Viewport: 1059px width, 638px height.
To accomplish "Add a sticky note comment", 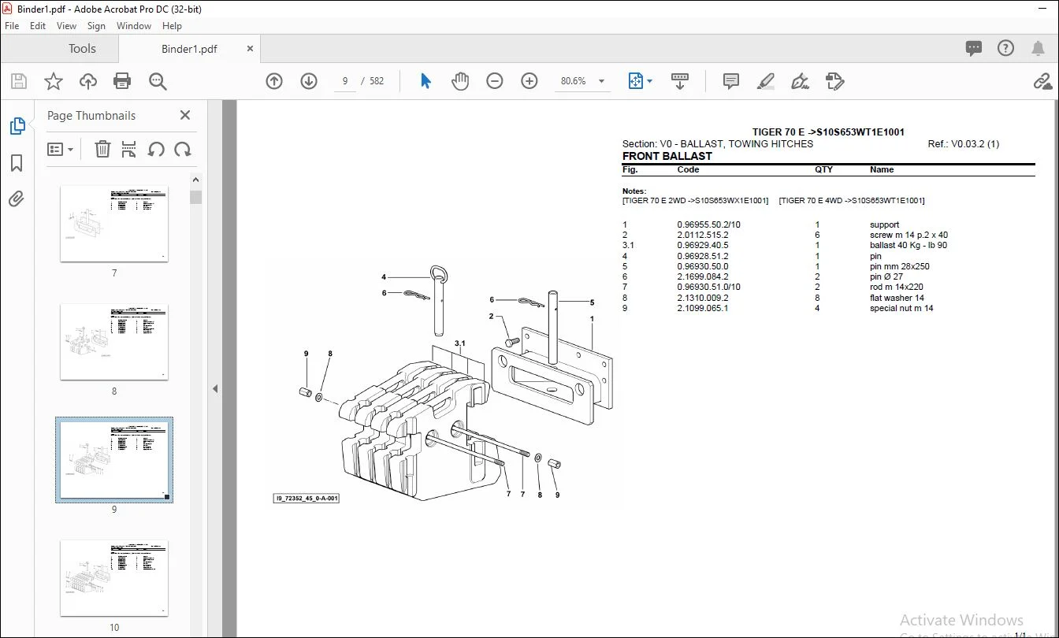I will pos(731,81).
